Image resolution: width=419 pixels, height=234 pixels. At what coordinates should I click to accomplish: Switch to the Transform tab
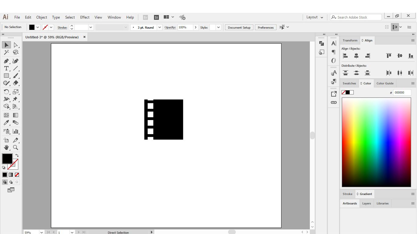pyautogui.click(x=350, y=40)
